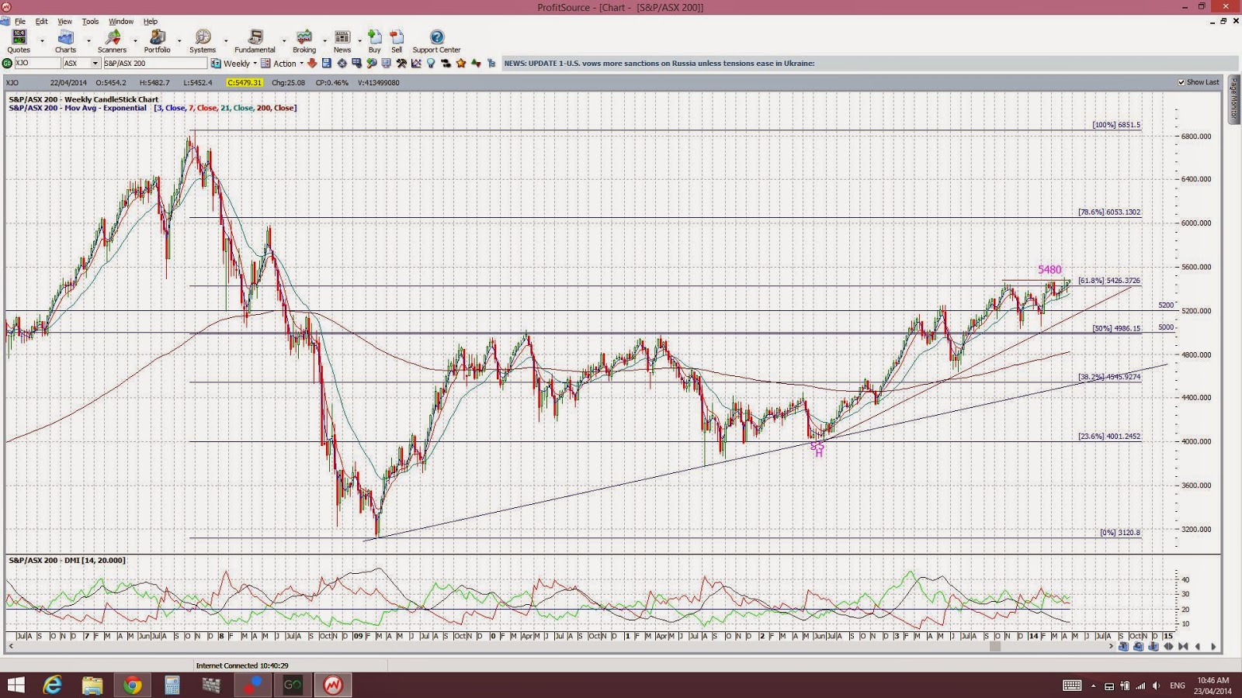Open the Fundamental data tool
Screen dimensions: 1242x698
pos(255,41)
